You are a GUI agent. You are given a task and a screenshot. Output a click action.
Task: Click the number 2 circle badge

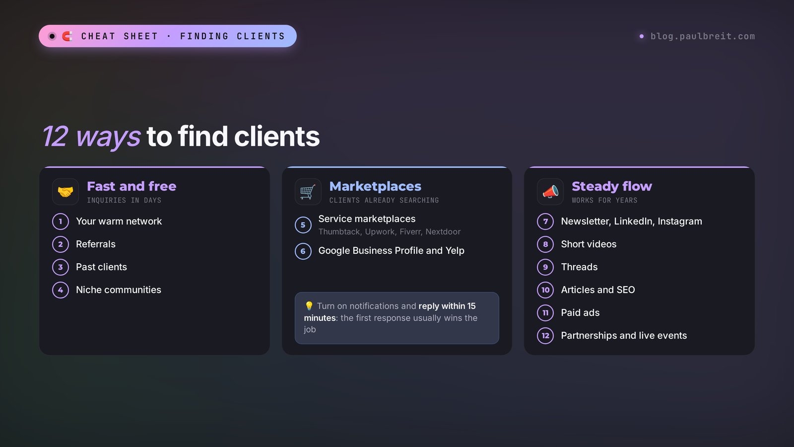[61, 244]
